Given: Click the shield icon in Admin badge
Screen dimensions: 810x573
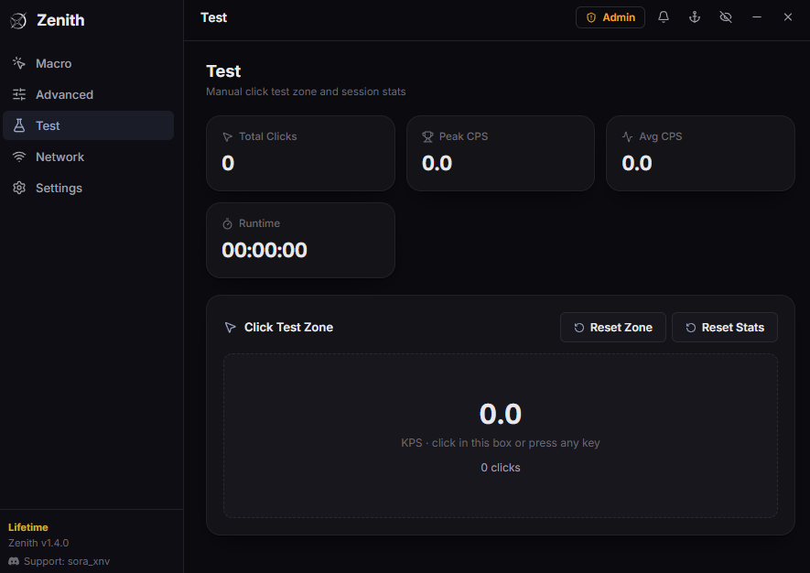Looking at the screenshot, I should pyautogui.click(x=591, y=17).
